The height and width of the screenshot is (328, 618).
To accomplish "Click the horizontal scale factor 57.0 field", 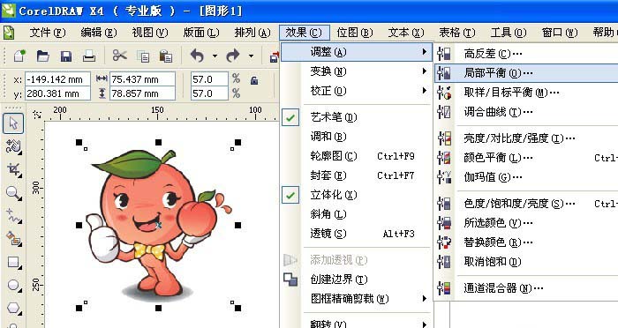I will click(209, 79).
